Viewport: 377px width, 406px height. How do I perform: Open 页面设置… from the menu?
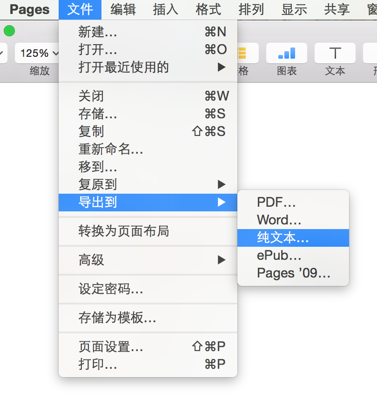(x=148, y=346)
